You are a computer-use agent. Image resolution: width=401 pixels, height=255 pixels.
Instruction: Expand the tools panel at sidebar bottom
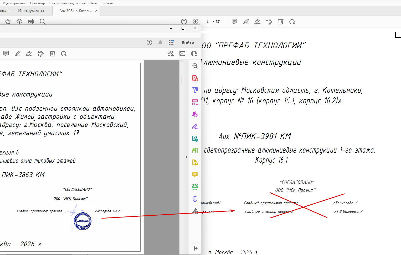[196, 248]
